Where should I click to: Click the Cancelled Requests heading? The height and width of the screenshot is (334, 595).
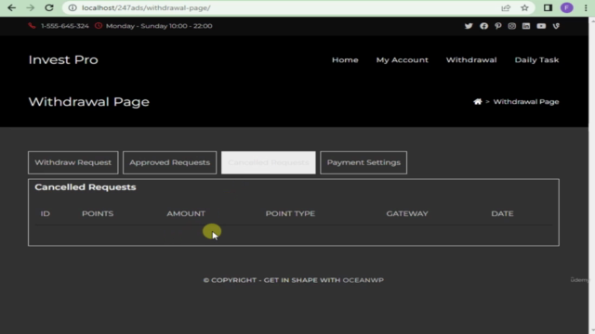[86, 187]
